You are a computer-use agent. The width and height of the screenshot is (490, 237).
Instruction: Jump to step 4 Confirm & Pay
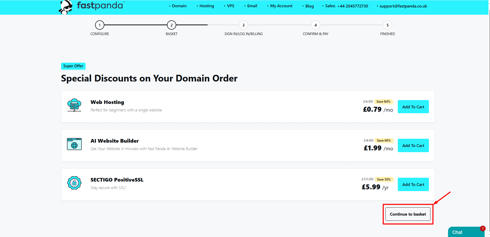pyautogui.click(x=316, y=25)
